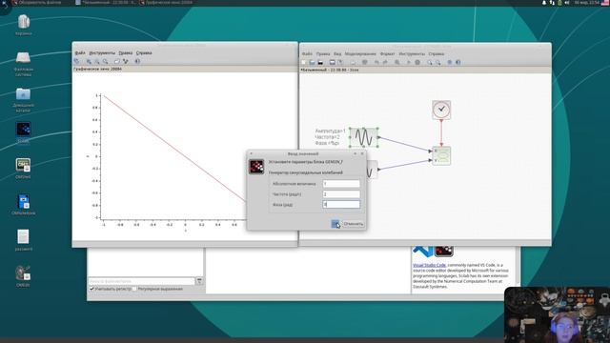Click the Print icon in Xcos toolbar
610x343 pixels.
pyautogui.click(x=353, y=62)
